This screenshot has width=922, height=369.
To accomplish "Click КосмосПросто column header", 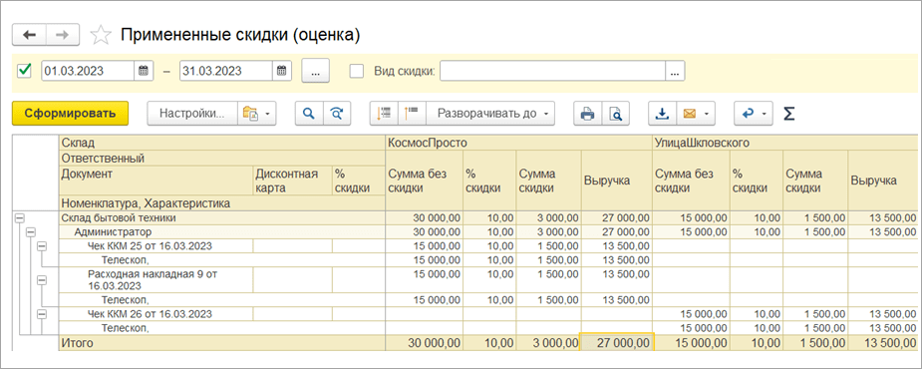I will pyautogui.click(x=518, y=143).
